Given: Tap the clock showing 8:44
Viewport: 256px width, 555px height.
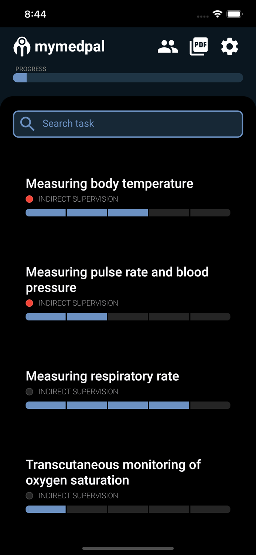Looking at the screenshot, I should pyautogui.click(x=35, y=14).
